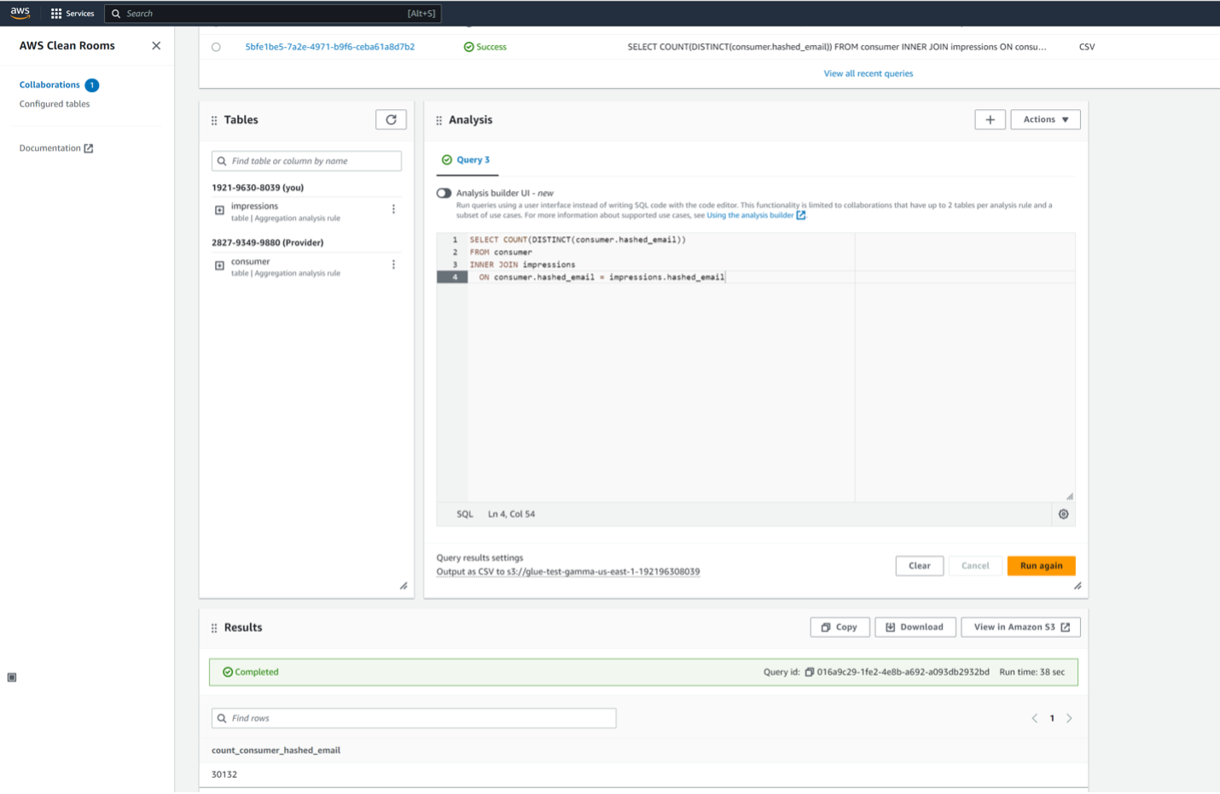Open Collaborations in the sidebar
This screenshot has height=794, width=1220.
[49, 85]
